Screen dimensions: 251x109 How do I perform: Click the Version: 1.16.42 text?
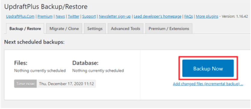[x=235, y=16]
